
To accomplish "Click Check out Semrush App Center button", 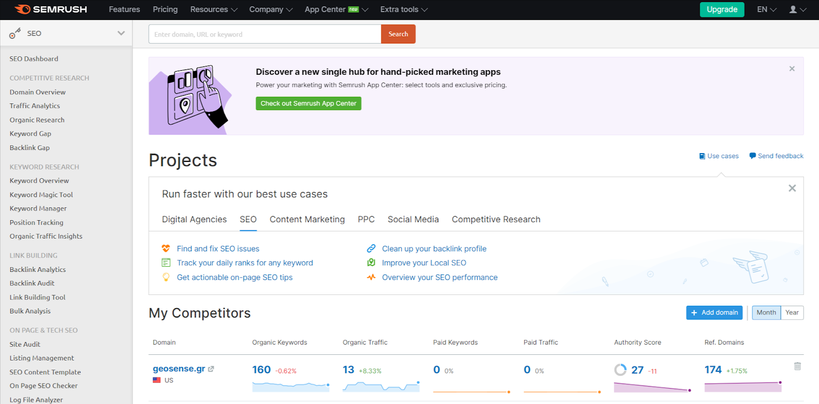I will pyautogui.click(x=308, y=103).
